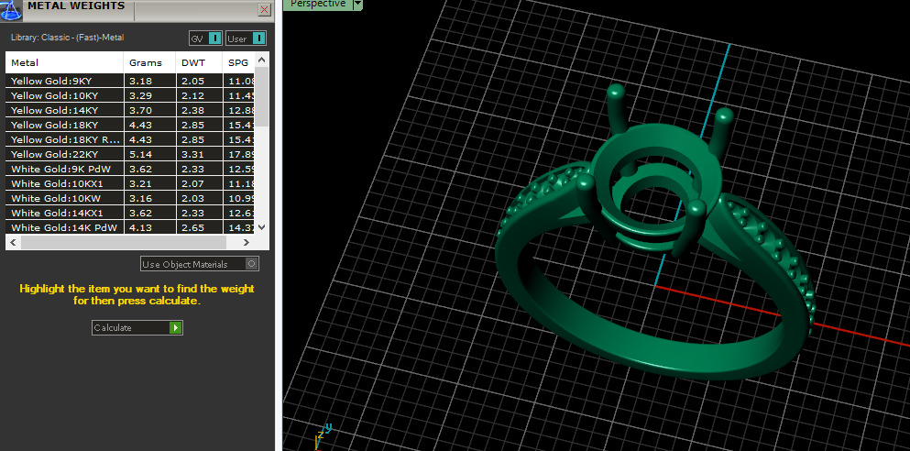Select the White Gold:14K PdW row
The image size is (910, 451).
coord(130,227)
